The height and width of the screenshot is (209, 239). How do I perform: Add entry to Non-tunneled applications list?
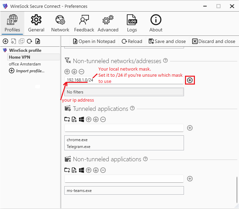tap(190, 179)
